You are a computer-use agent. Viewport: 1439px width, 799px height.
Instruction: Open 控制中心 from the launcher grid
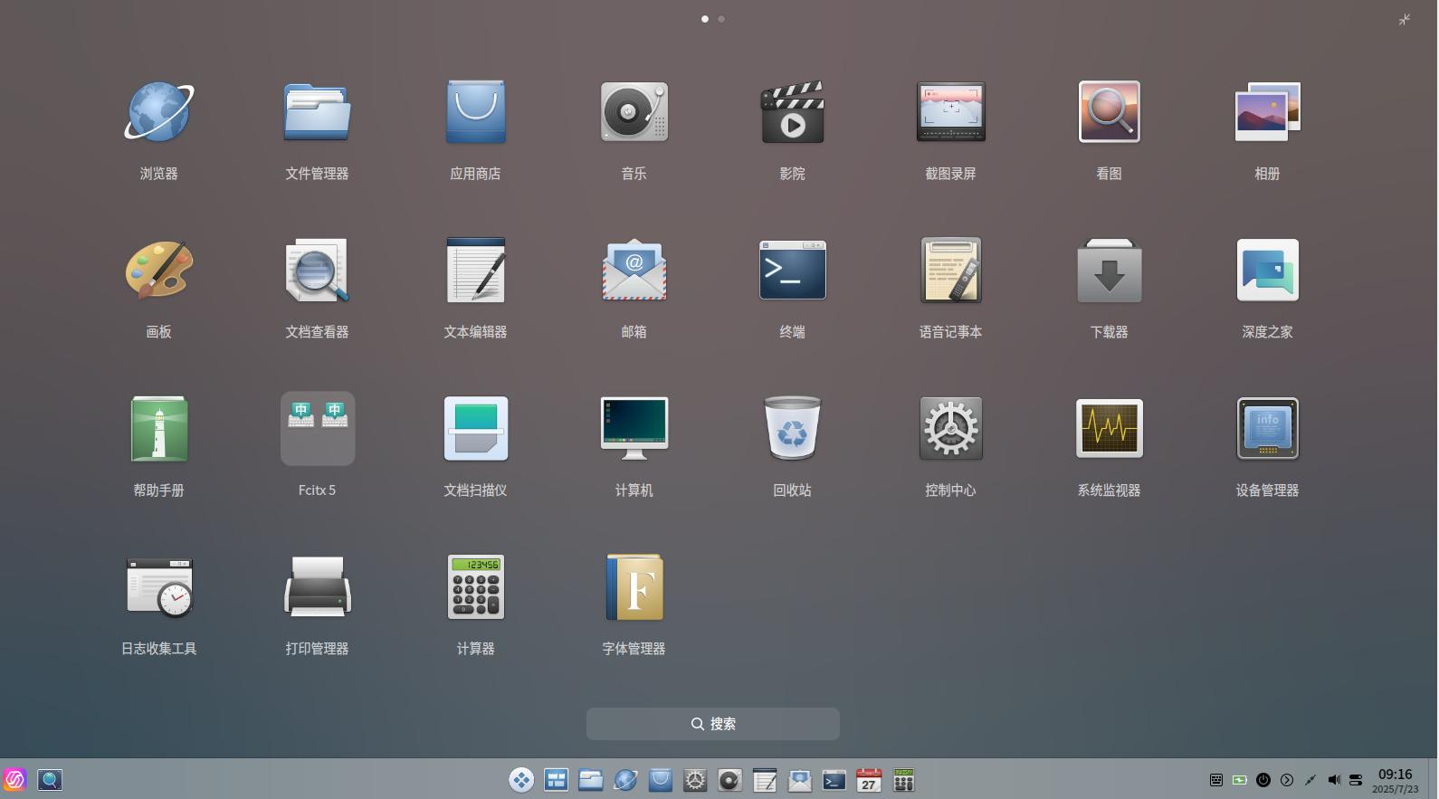tap(950, 429)
